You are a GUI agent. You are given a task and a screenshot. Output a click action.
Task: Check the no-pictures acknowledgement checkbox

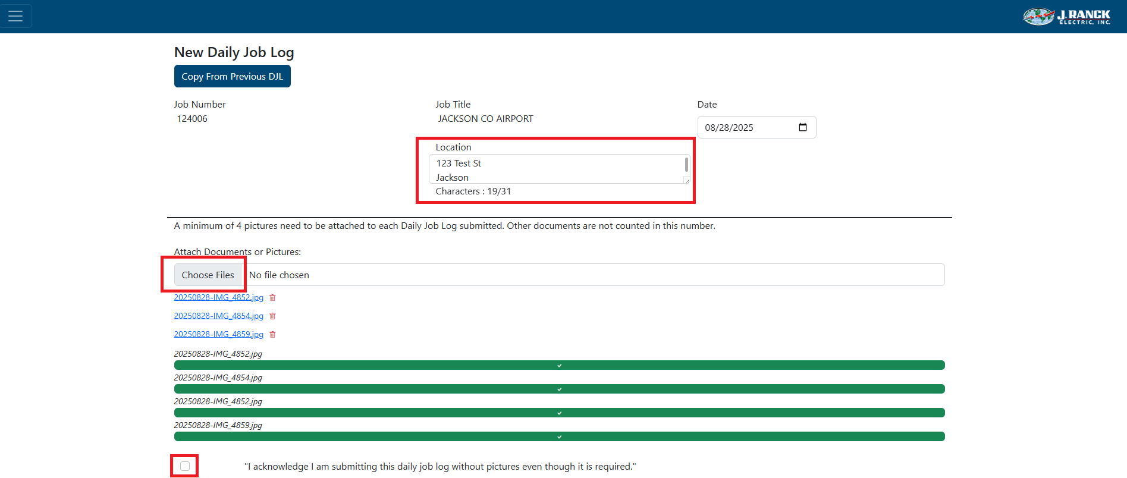coord(185,466)
